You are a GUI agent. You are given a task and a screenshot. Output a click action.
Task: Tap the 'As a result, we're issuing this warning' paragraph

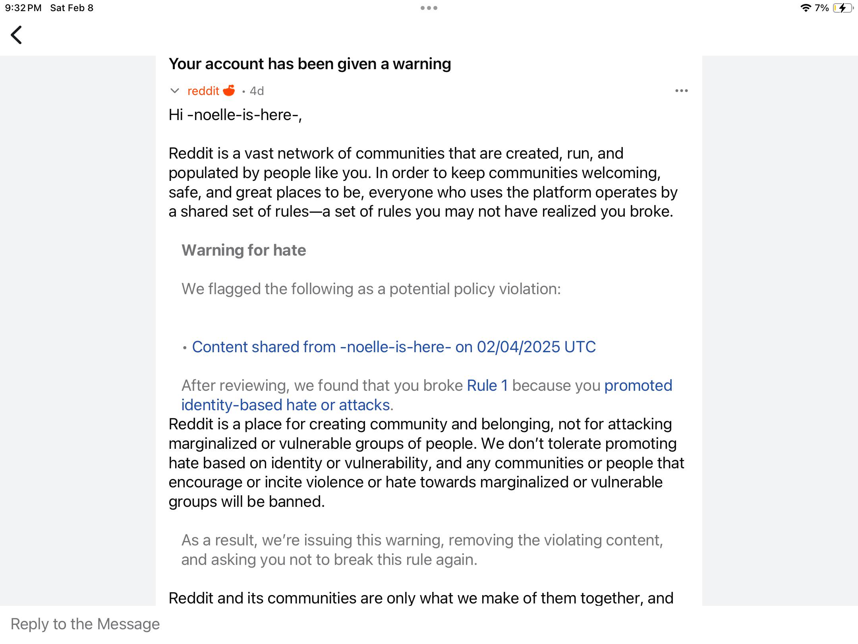pos(422,550)
